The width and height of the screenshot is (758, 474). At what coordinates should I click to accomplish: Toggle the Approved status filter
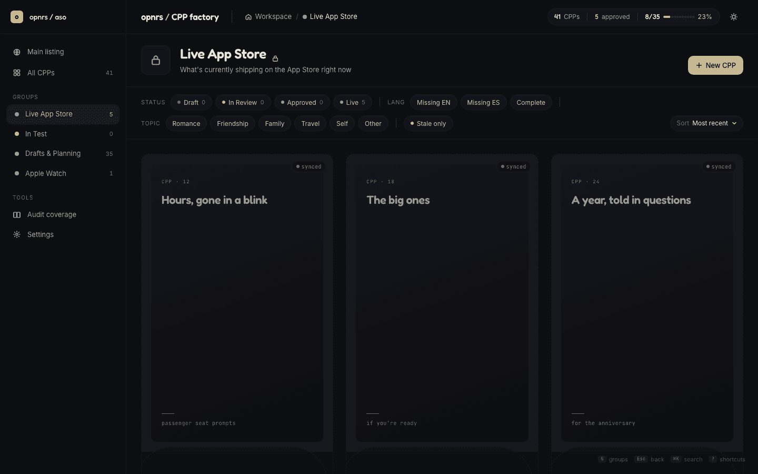[302, 102]
